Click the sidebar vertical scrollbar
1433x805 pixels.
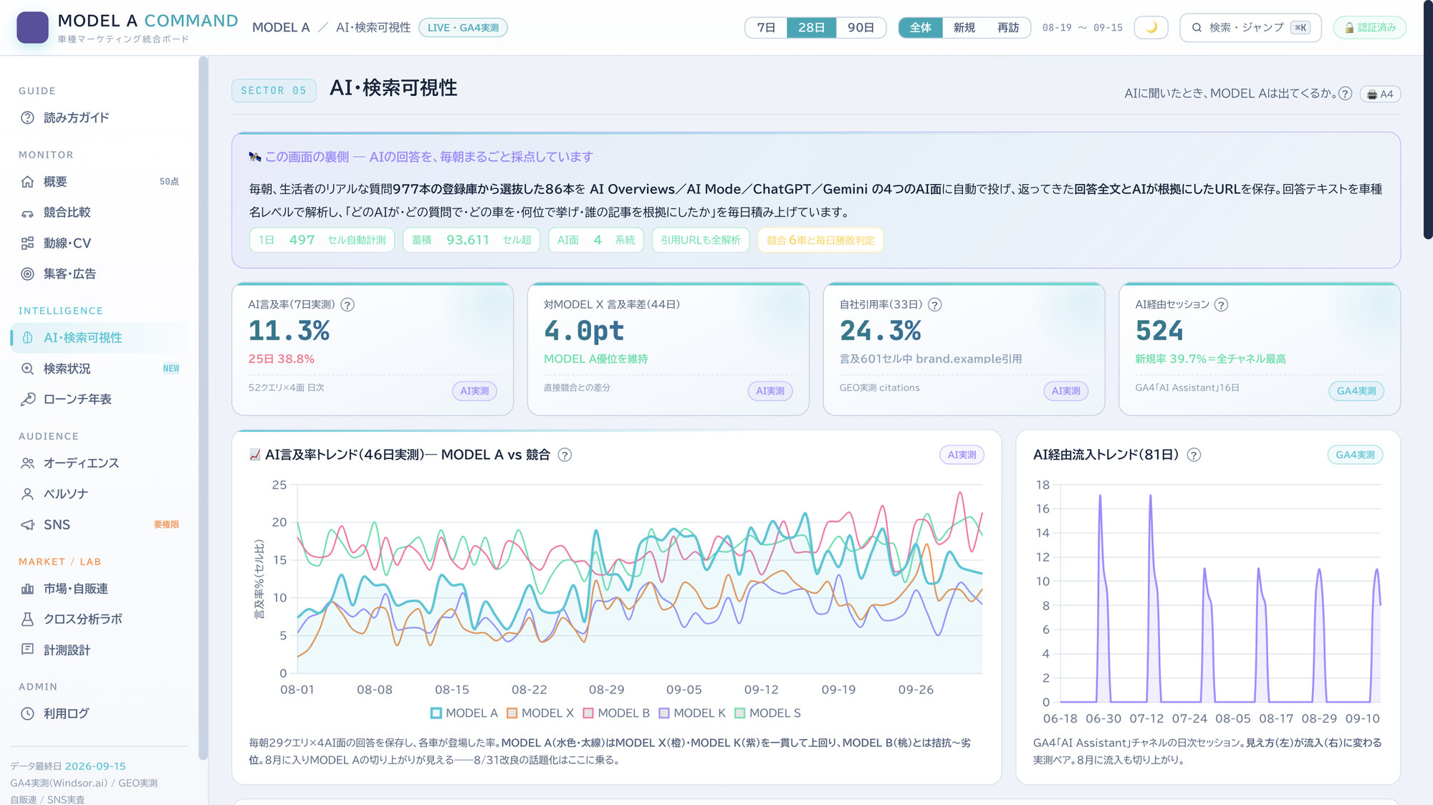[x=203, y=408]
